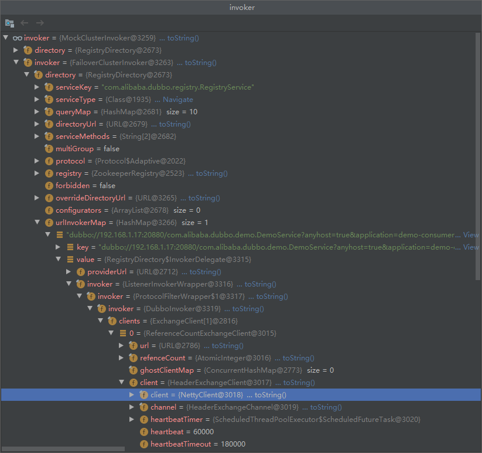The height and width of the screenshot is (453, 482).
Task: Click the Set Value toolbar icon
Action: [9, 23]
